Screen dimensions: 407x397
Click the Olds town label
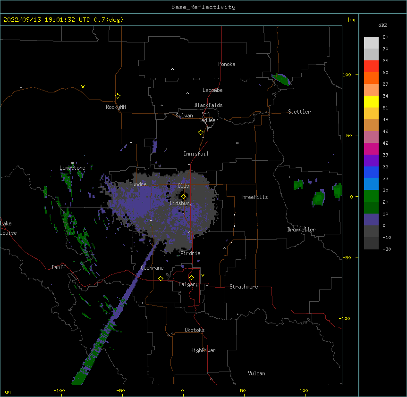tap(183, 186)
